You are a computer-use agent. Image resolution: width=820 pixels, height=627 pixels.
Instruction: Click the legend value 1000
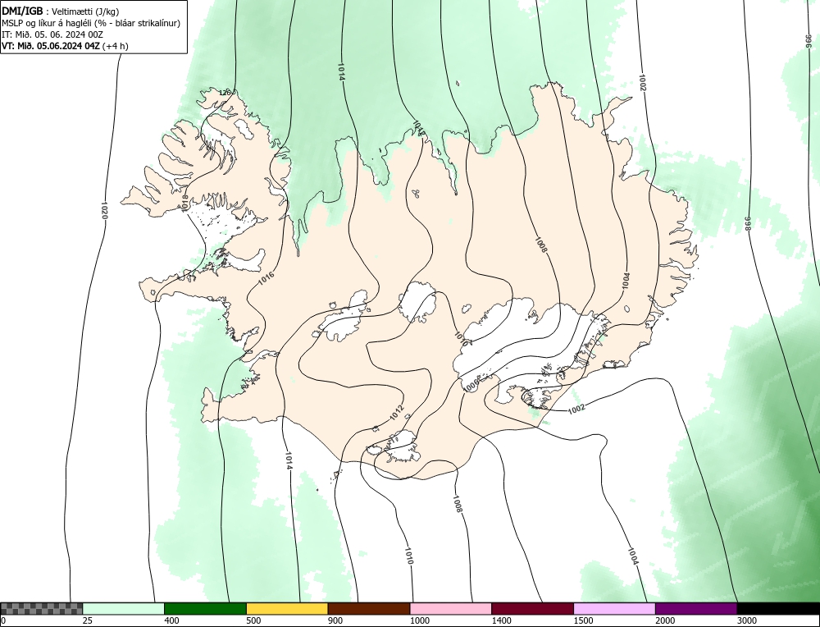419,620
